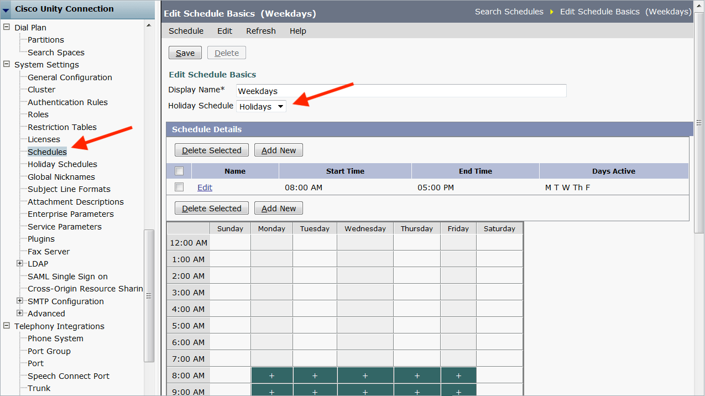The height and width of the screenshot is (396, 705).
Task: Click Delete Selected below the schedule table
Action: [x=212, y=209]
